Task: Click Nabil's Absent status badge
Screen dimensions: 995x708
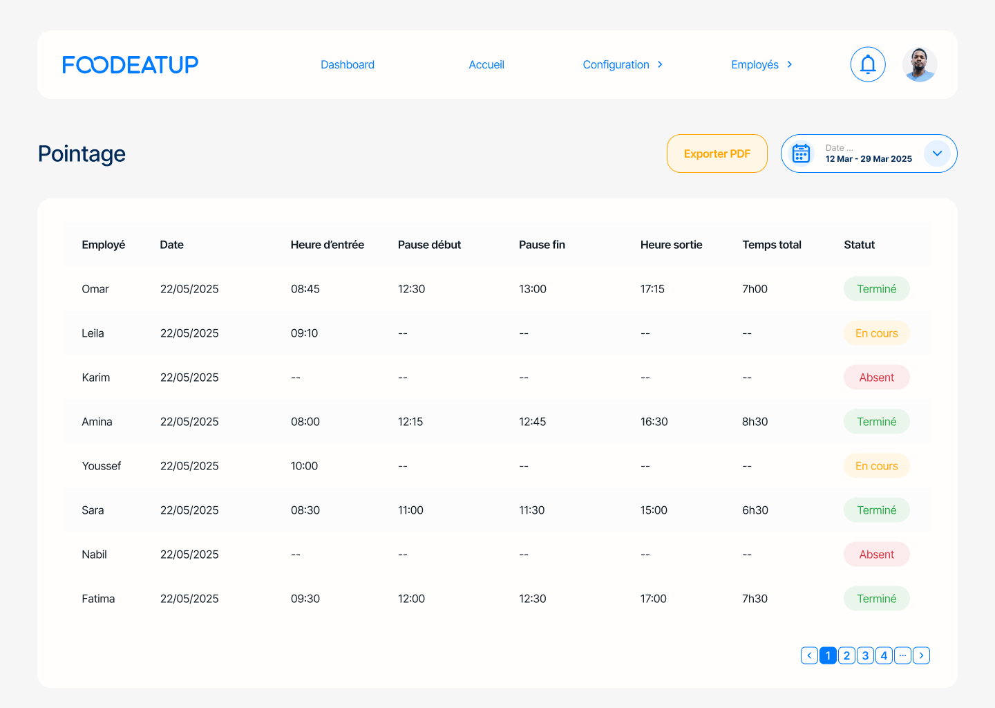Action: (876, 555)
